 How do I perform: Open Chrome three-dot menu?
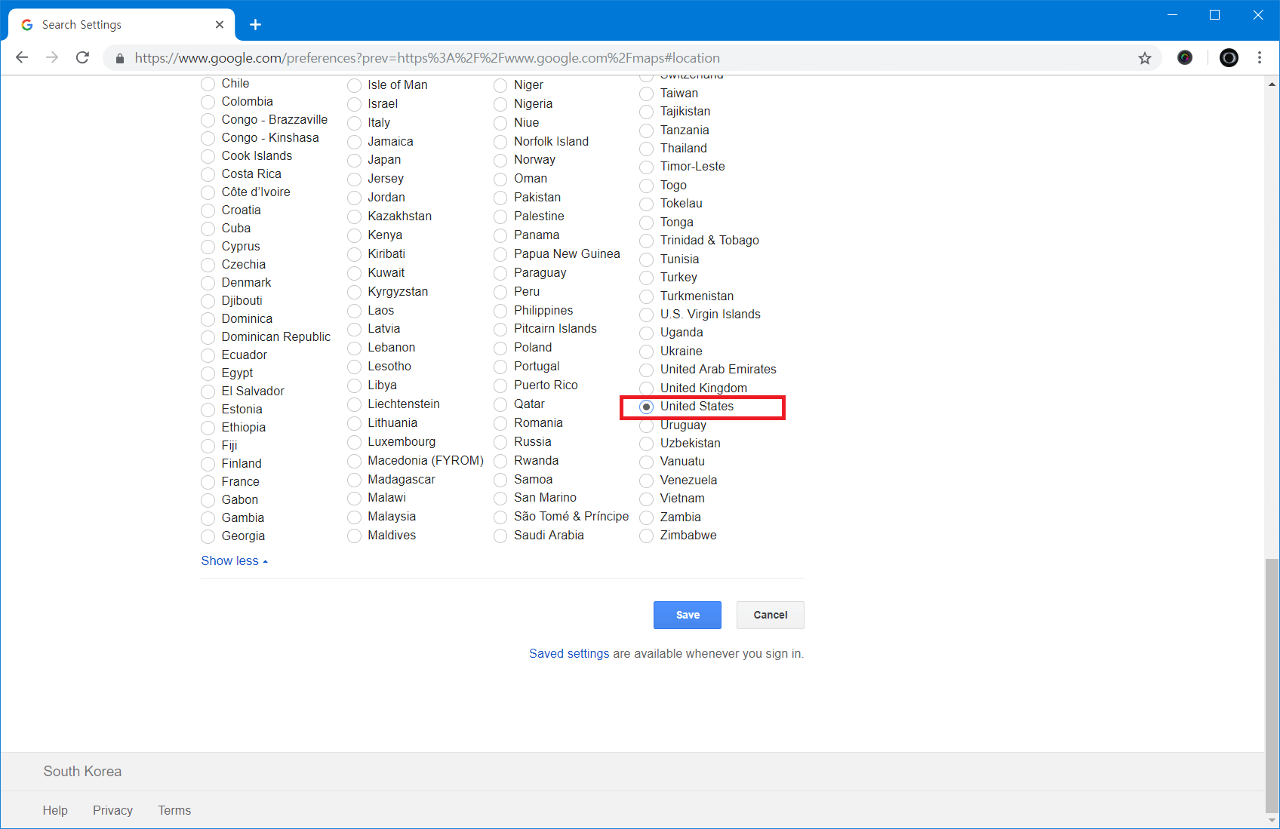[1259, 58]
